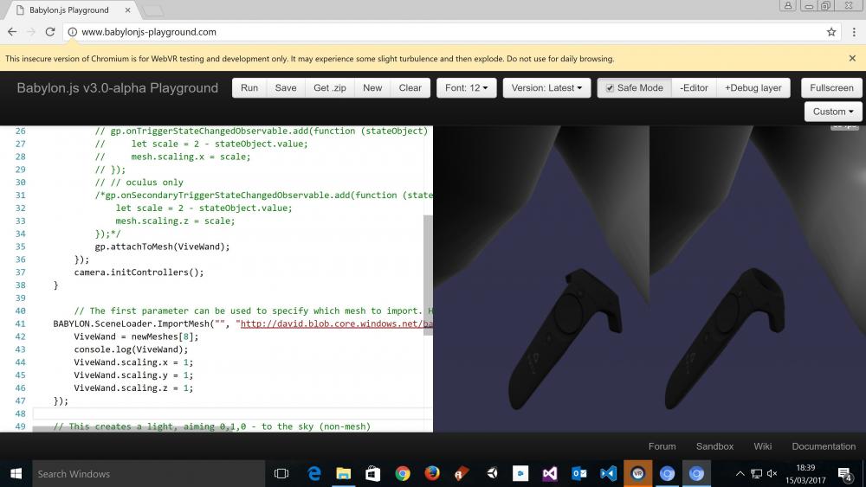Click the Save button
This screenshot has height=487, width=866.
[x=286, y=87]
